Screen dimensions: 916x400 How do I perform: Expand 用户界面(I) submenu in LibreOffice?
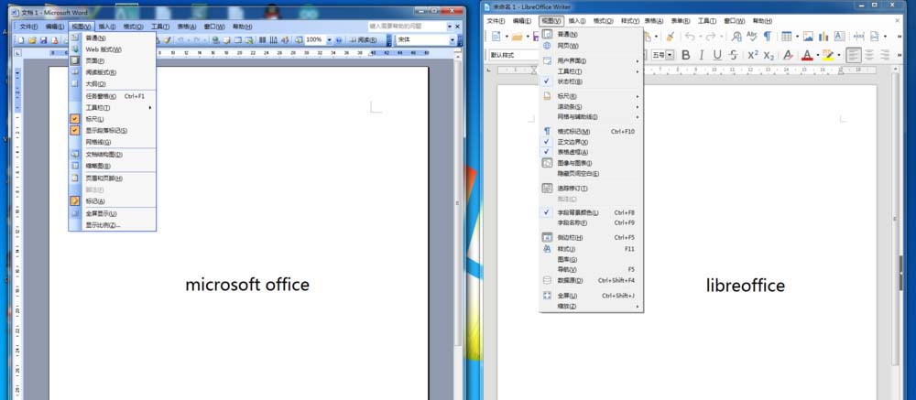[x=591, y=60]
